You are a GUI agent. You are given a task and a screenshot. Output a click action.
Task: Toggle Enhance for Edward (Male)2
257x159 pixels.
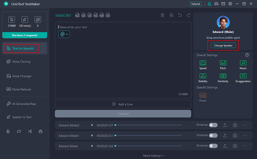pos(213,125)
